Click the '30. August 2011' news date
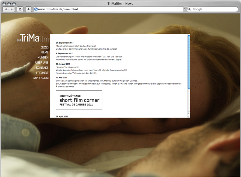 click(x=63, y=64)
